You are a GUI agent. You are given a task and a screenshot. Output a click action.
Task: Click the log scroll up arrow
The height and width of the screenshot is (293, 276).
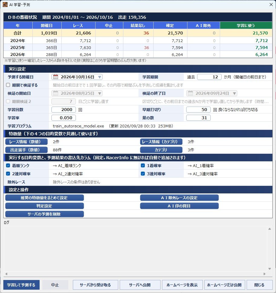(x=270, y=229)
